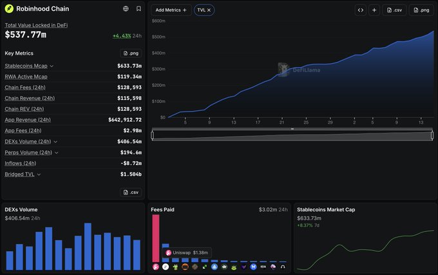Expand the Stablecoins Mcap chevron
Image resolution: width=438 pixels, height=275 pixels.
pos(52,66)
